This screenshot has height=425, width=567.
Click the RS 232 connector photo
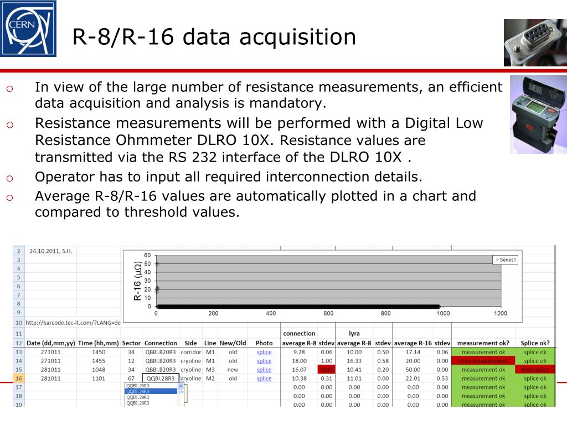coord(535,42)
